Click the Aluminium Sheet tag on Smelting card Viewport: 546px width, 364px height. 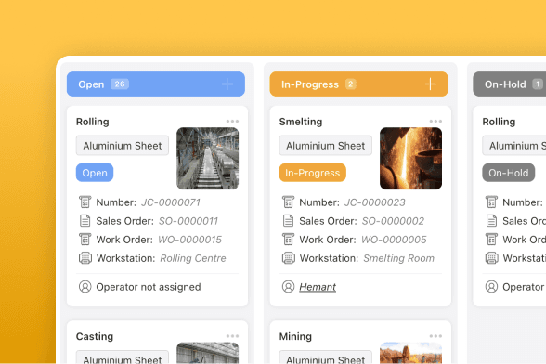click(x=326, y=146)
